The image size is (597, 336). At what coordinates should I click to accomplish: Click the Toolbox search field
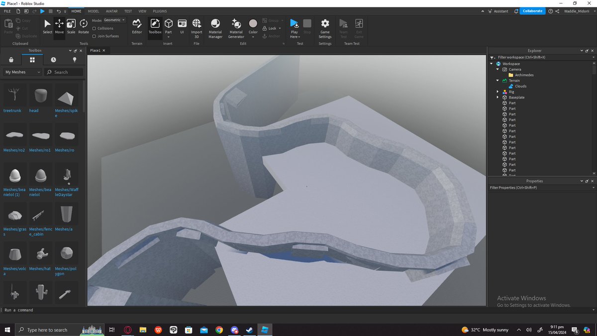click(63, 72)
